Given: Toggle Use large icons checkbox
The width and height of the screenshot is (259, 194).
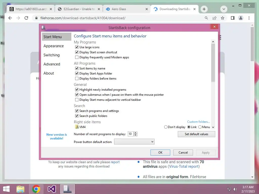Looking at the screenshot, I should (x=77, y=47).
